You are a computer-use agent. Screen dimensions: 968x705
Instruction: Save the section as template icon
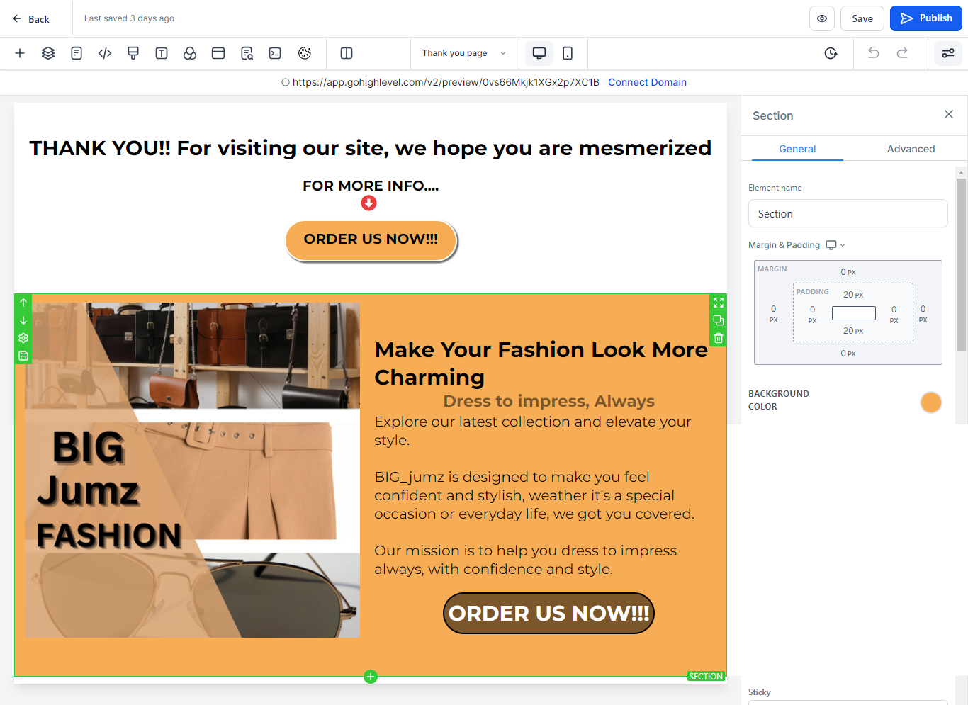coord(23,356)
